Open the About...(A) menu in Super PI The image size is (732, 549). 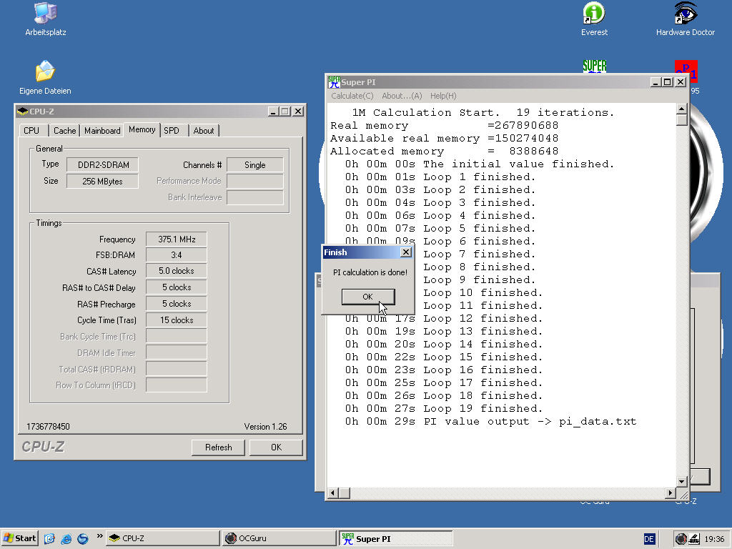402,96
